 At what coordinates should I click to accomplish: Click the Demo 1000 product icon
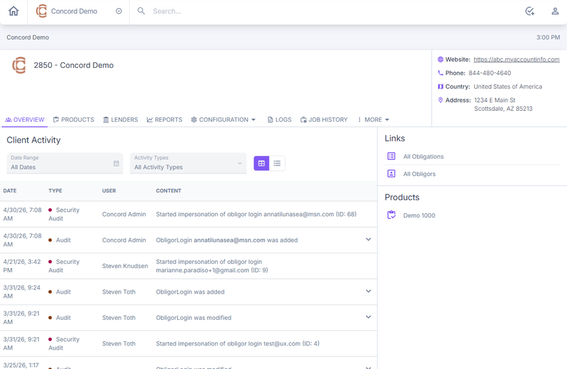click(391, 215)
